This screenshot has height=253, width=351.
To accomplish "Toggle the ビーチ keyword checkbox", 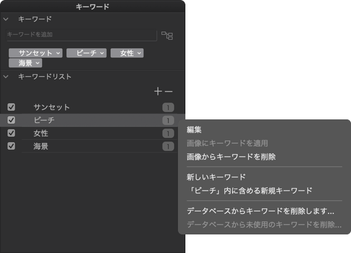I will click(x=11, y=120).
